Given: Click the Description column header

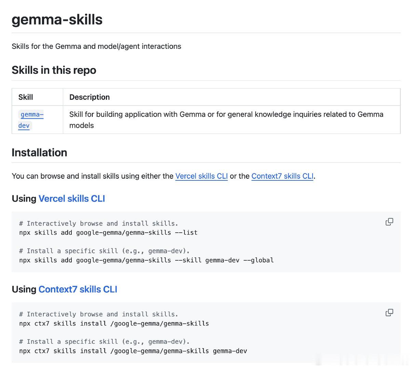Looking at the screenshot, I should (232, 97).
